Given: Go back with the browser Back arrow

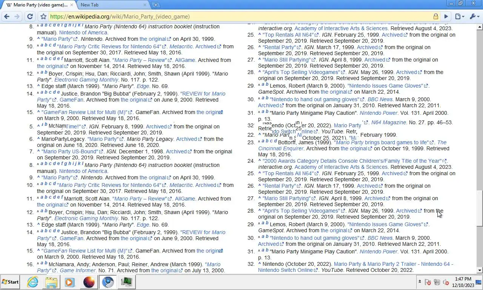Looking at the screenshot, I should [x=6, y=17].
